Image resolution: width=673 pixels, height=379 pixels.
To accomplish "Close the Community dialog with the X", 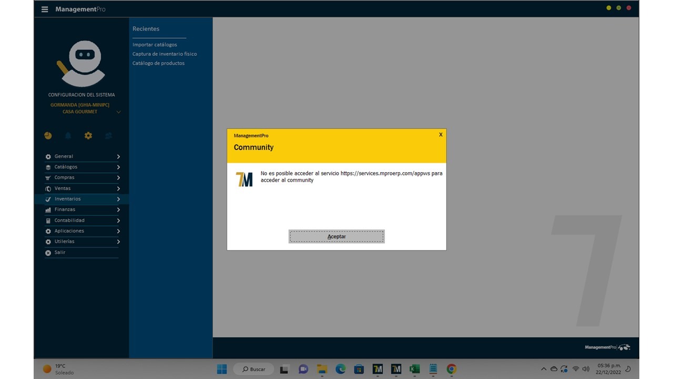I will coord(441,135).
